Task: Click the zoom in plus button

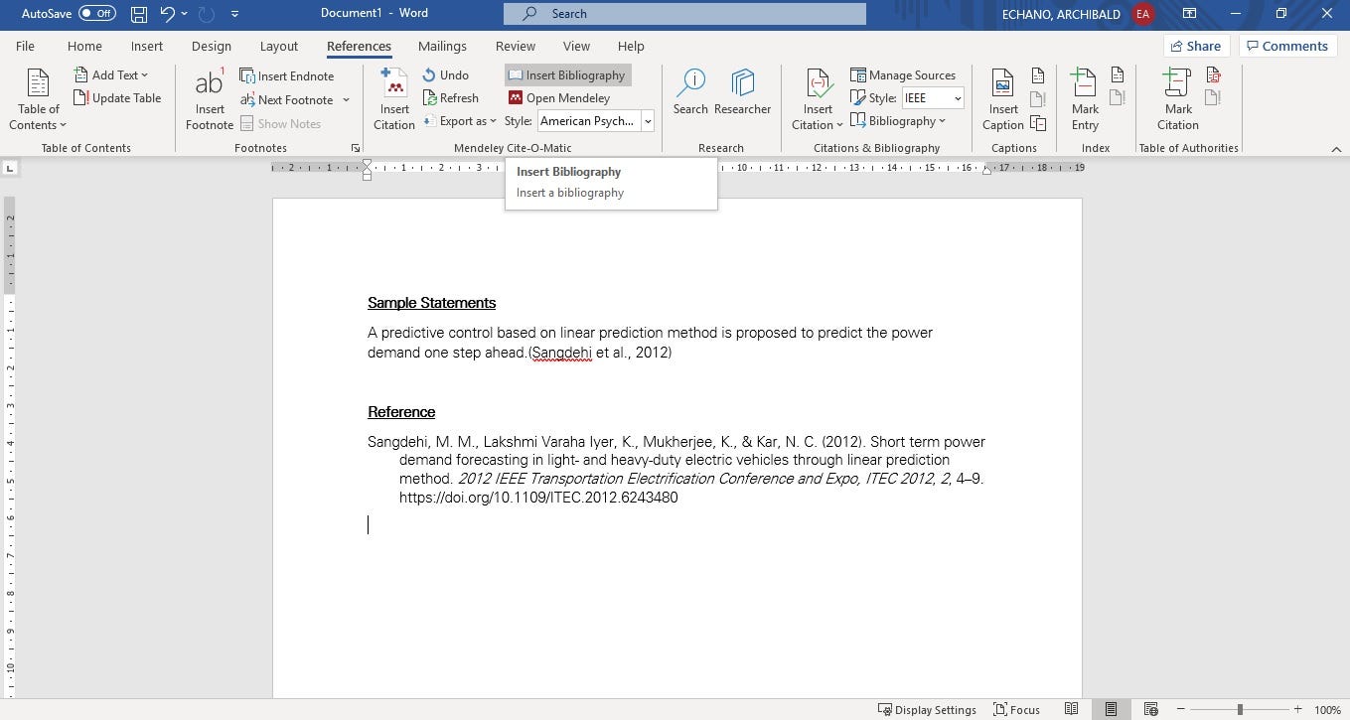Action: (x=1297, y=710)
